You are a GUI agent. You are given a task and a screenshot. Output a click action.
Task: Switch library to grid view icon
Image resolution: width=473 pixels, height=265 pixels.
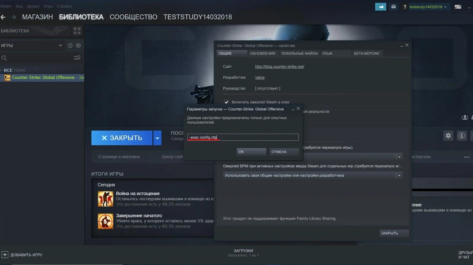point(77,31)
